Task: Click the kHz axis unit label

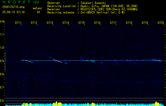Action: pyautogui.click(x=2, y=21)
